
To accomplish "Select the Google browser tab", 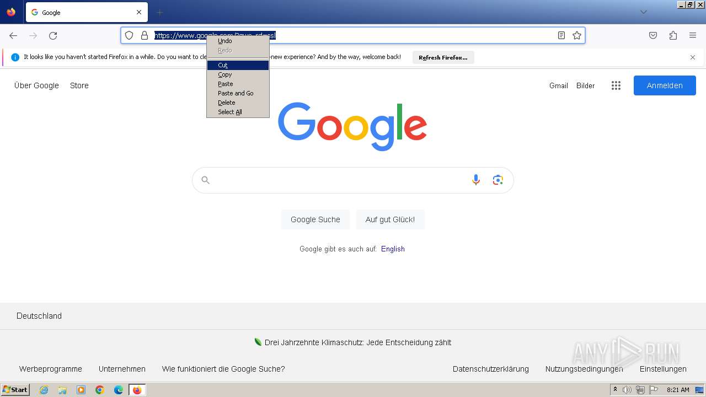I will point(87,12).
